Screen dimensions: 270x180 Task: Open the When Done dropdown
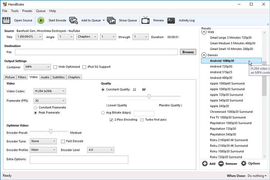[257, 176]
